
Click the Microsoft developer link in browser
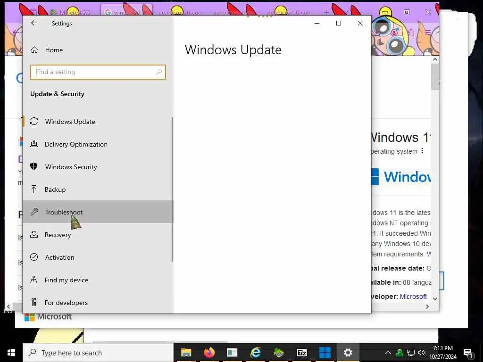coord(413,296)
